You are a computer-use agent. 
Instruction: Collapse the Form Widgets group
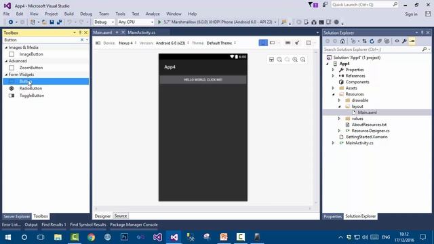6,75
